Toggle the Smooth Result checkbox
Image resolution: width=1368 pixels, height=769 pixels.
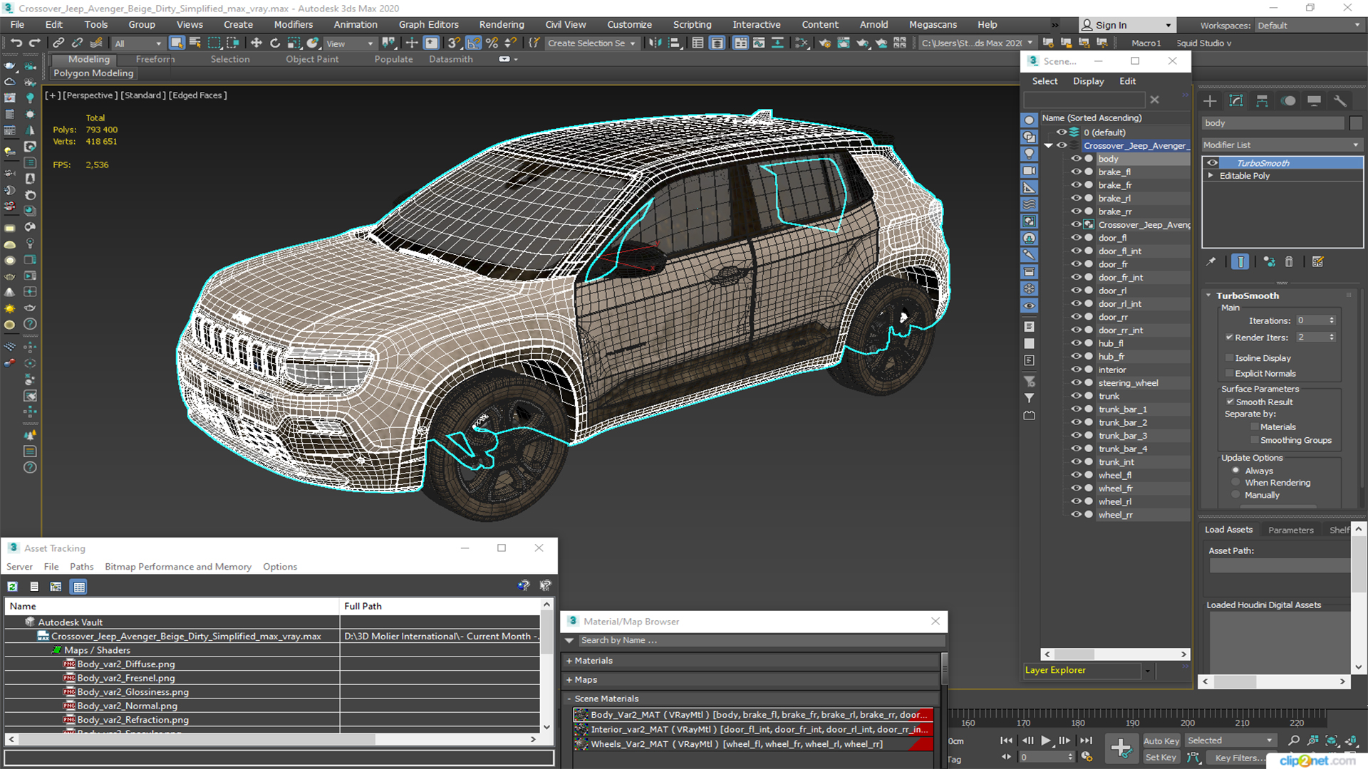(1230, 402)
